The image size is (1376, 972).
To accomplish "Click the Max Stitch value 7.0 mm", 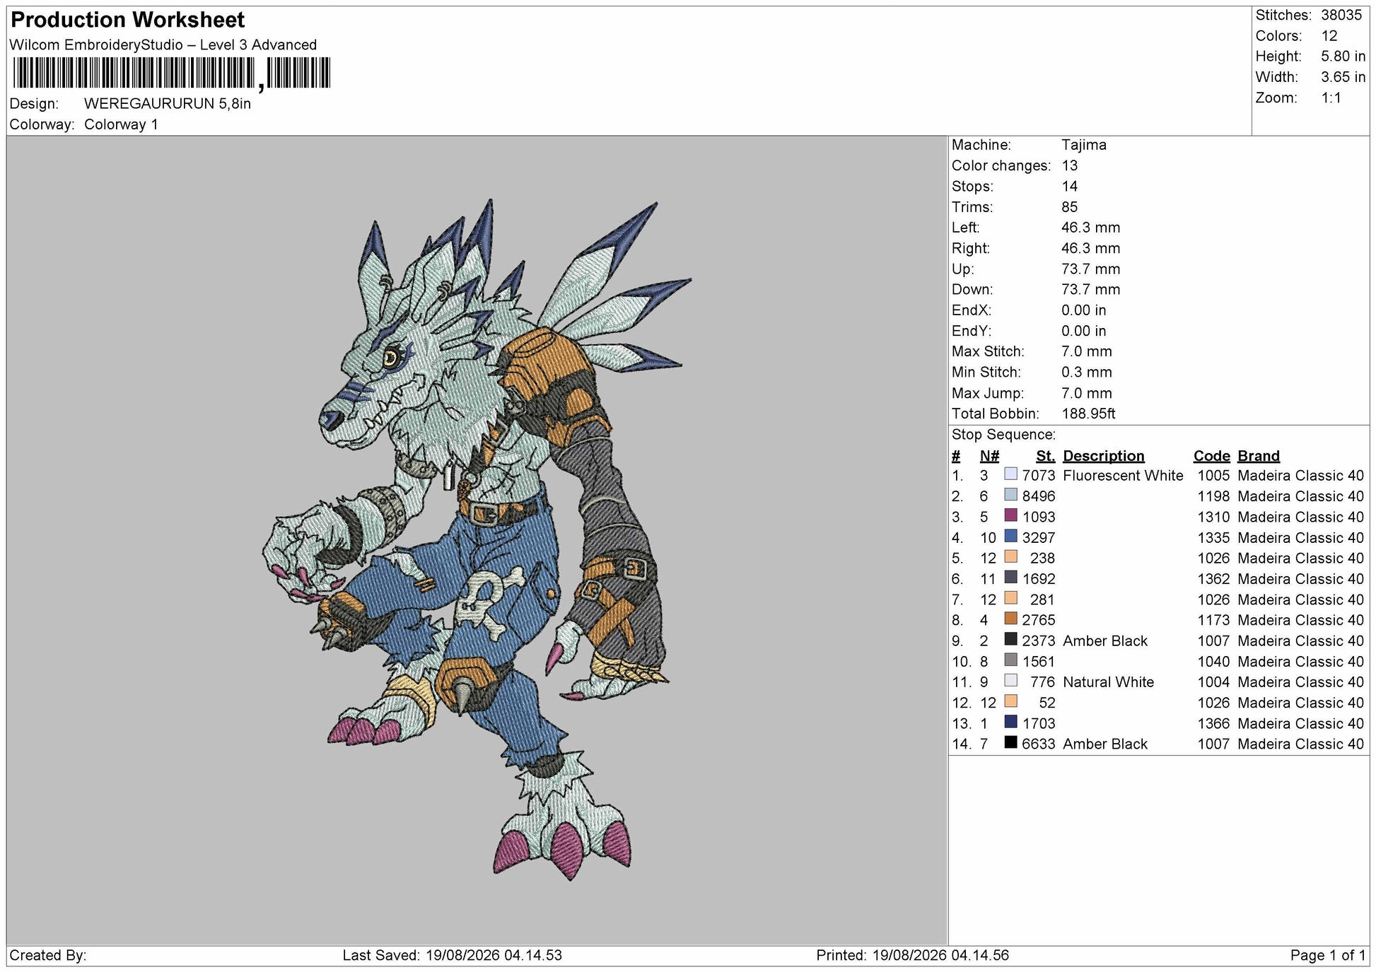I will click(1087, 351).
